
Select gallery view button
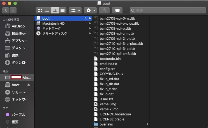63,10
